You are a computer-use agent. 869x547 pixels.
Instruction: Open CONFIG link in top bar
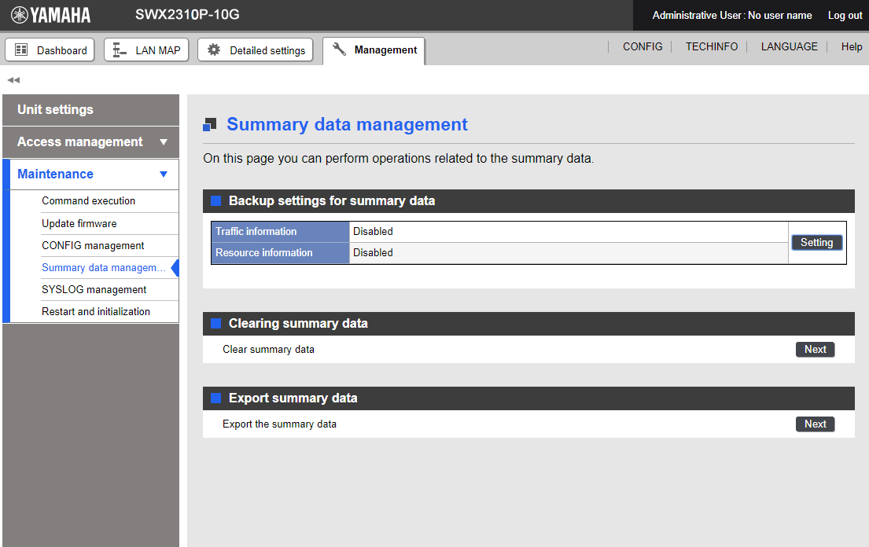643,47
